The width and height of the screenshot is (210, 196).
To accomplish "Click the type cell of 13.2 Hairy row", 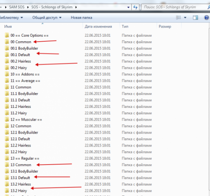I will click(x=137, y=191).
